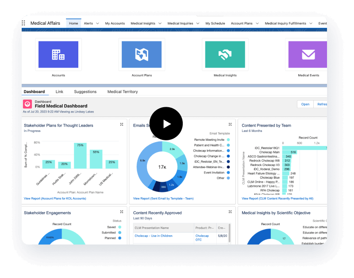Select the Medical Insights handshake icon
This screenshot has width=354, height=278.
tap(225, 54)
